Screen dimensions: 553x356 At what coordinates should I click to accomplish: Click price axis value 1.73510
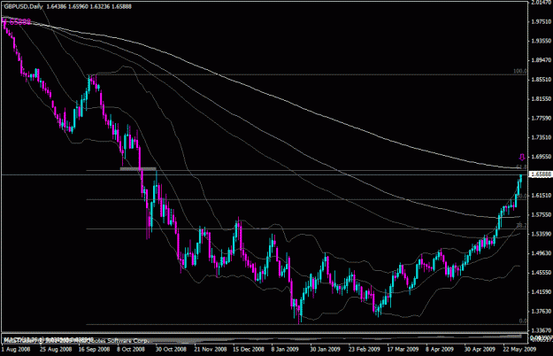point(541,137)
